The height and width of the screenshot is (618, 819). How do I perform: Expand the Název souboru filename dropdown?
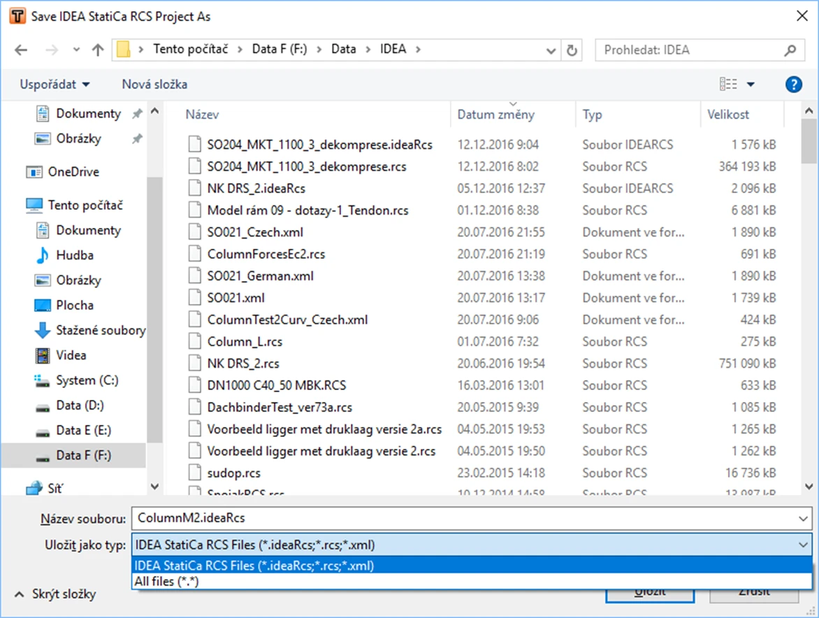click(803, 518)
